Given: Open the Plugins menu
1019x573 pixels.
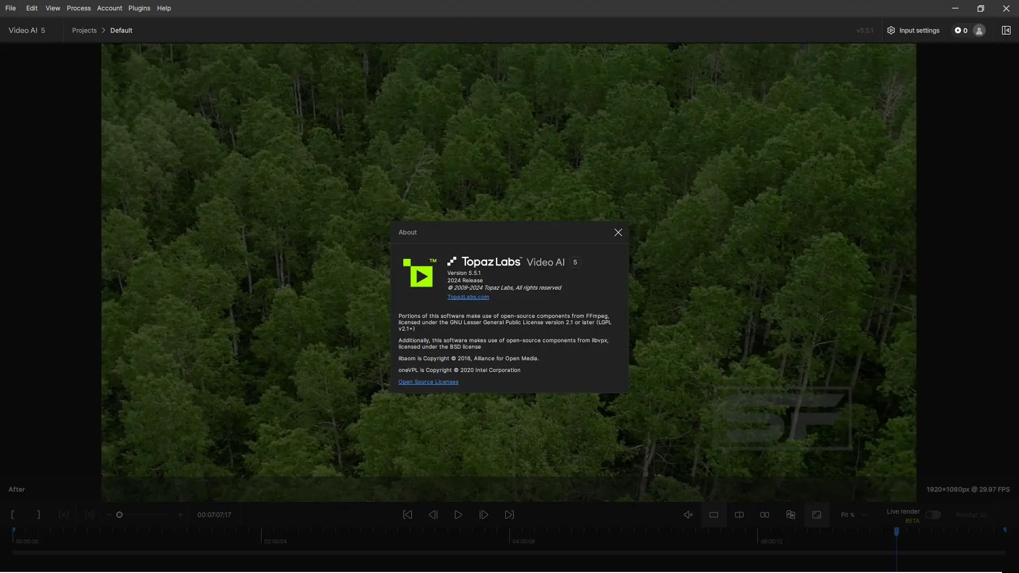Looking at the screenshot, I should click(x=139, y=8).
